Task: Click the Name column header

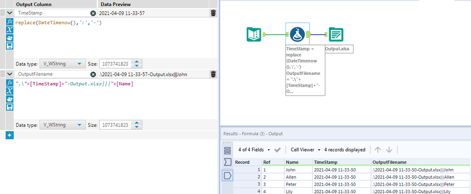Action: [299, 162]
